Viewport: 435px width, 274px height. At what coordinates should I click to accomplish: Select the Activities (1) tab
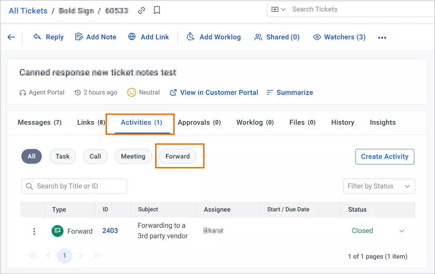pyautogui.click(x=142, y=122)
